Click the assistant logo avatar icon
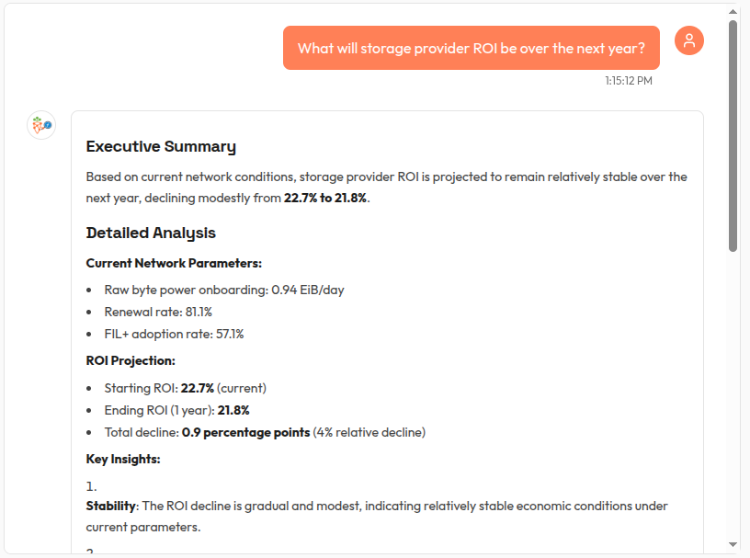750x558 pixels. 40,125
